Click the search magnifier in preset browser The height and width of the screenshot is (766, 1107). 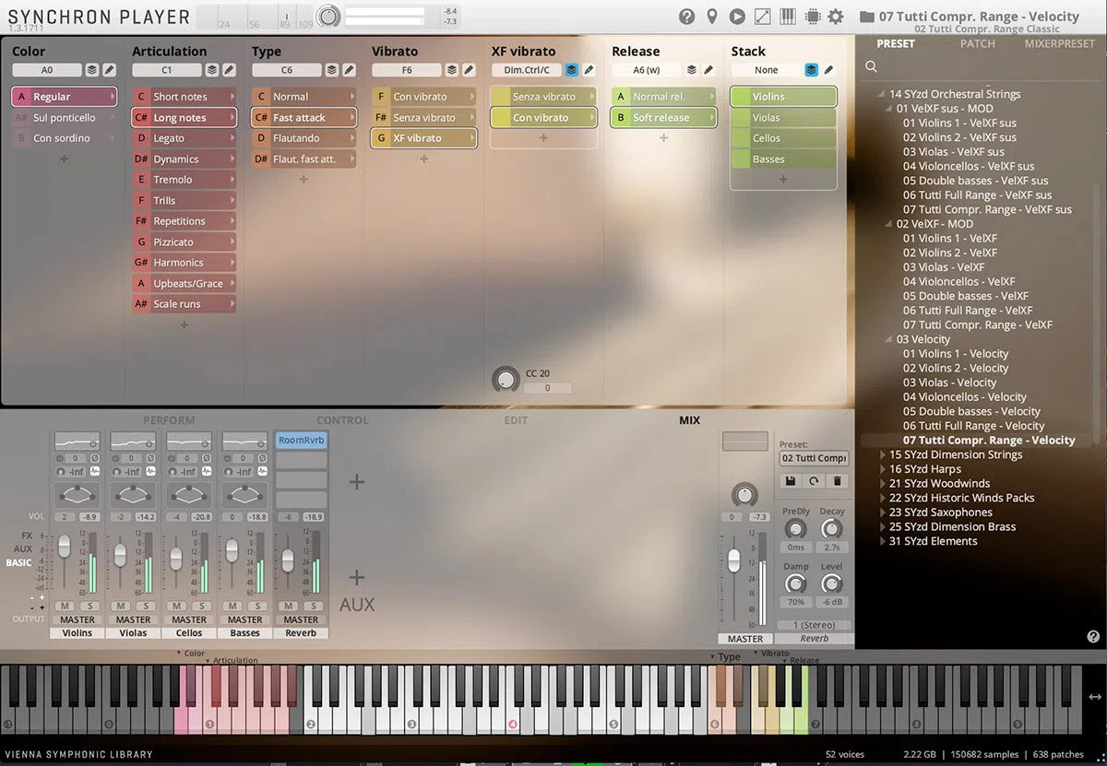(871, 66)
